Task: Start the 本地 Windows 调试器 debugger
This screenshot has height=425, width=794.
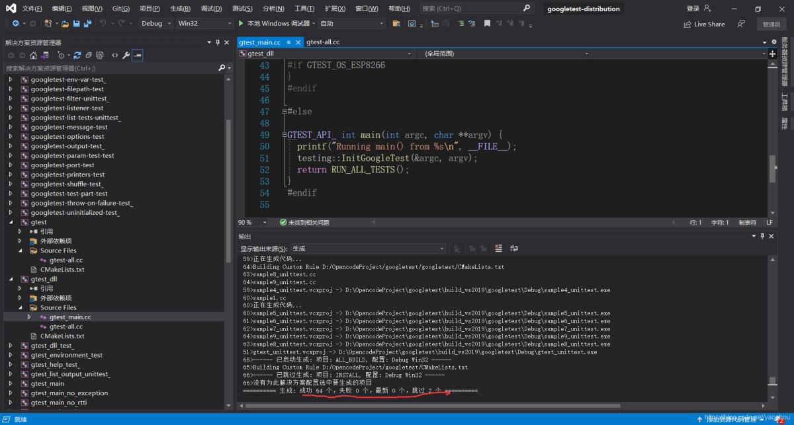Action: point(273,23)
